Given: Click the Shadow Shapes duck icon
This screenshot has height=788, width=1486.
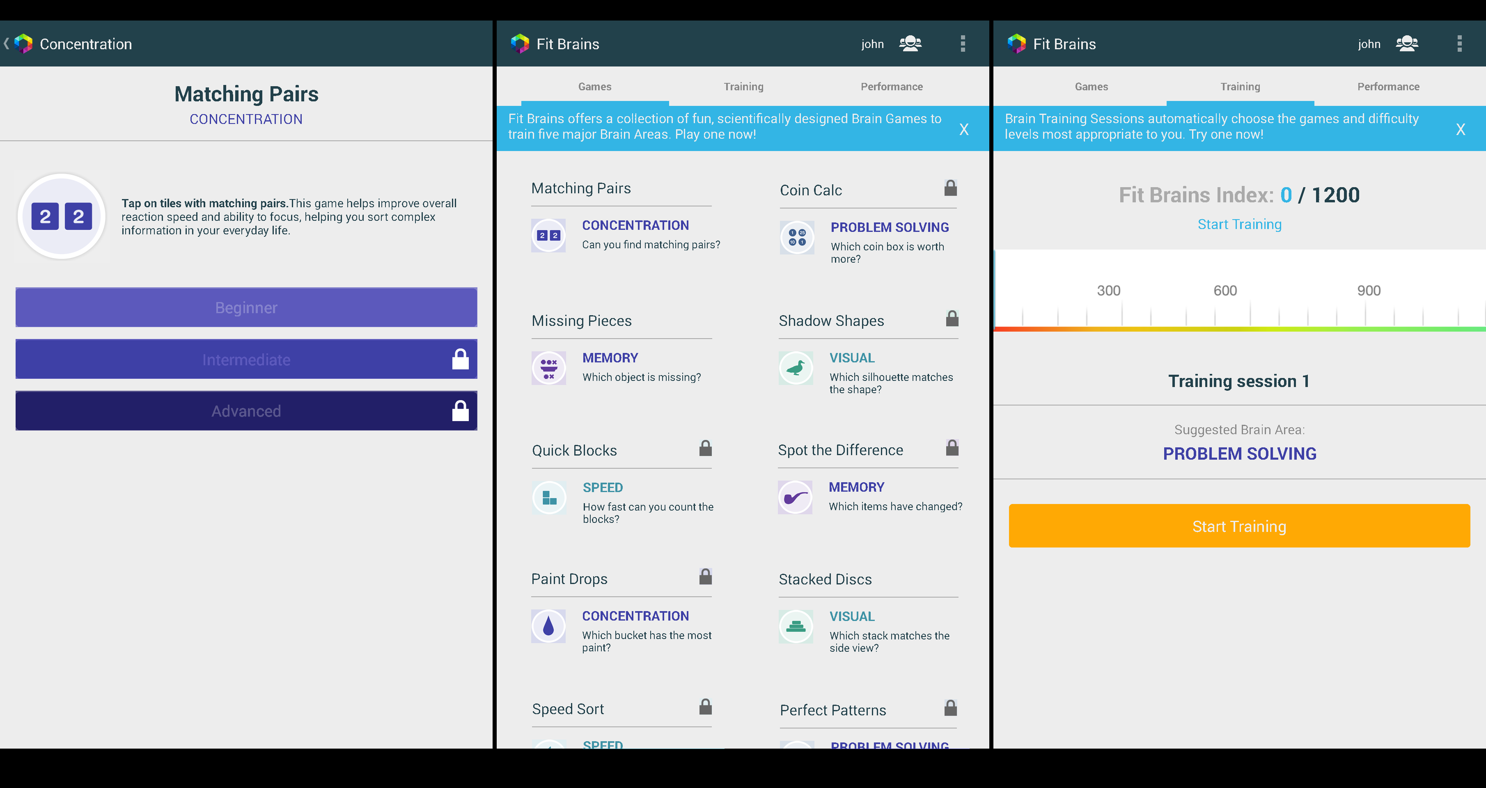Looking at the screenshot, I should [796, 368].
